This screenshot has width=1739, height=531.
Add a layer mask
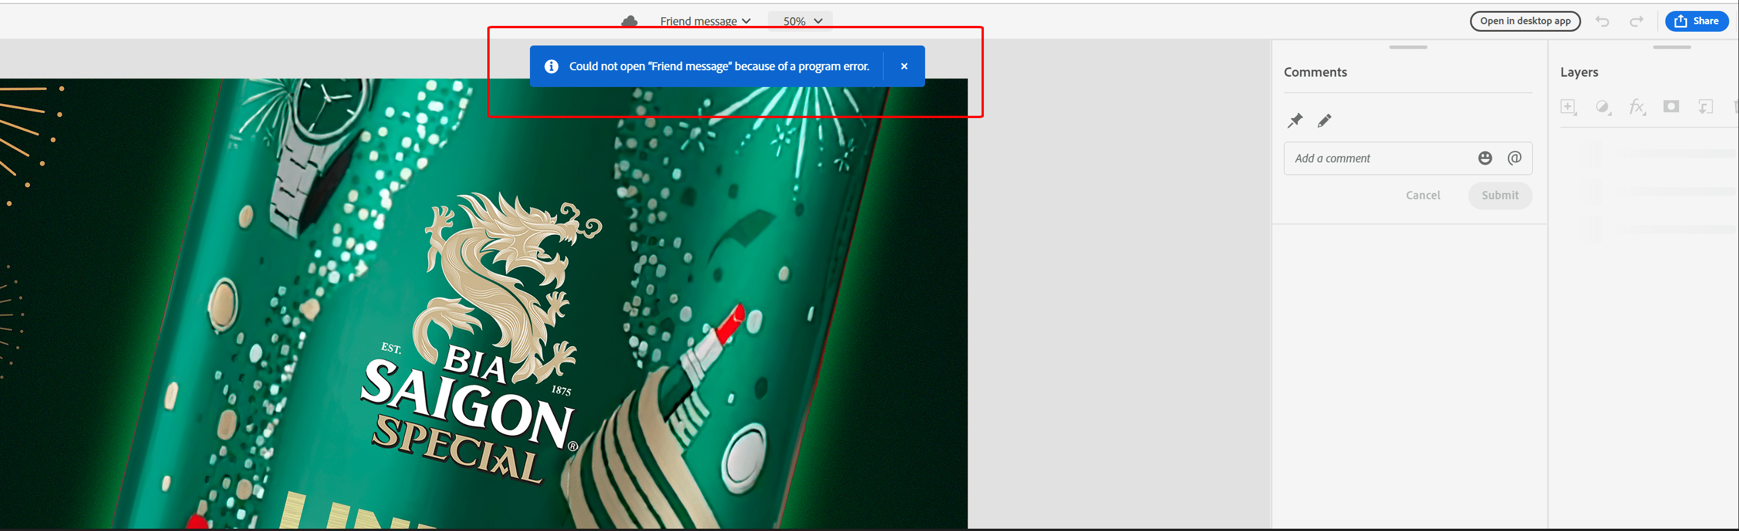point(1672,107)
